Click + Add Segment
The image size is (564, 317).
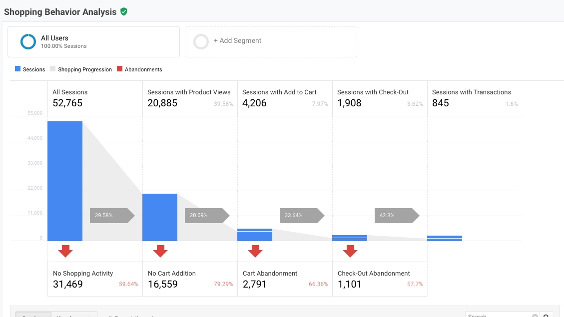237,41
